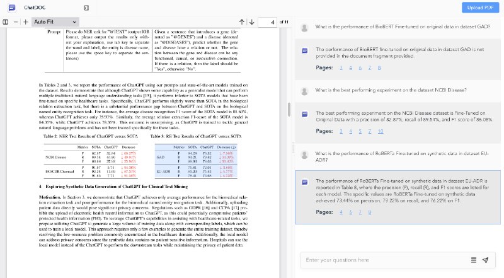Open page 8 link in RoBERTa EU-ADR answer

click(x=370, y=212)
